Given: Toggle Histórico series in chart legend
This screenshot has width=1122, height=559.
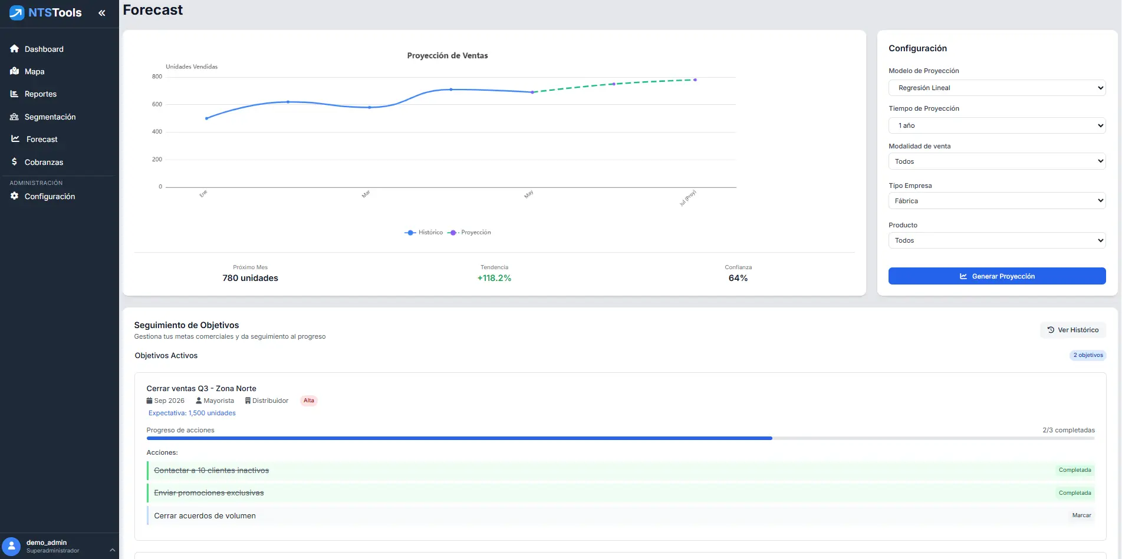Looking at the screenshot, I should (424, 233).
